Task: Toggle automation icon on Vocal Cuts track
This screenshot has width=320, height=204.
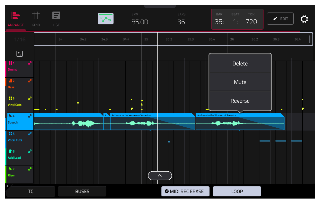Action: click(x=30, y=134)
